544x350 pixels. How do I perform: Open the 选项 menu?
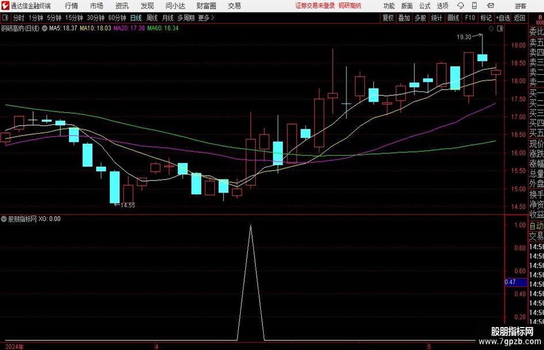click(x=442, y=6)
